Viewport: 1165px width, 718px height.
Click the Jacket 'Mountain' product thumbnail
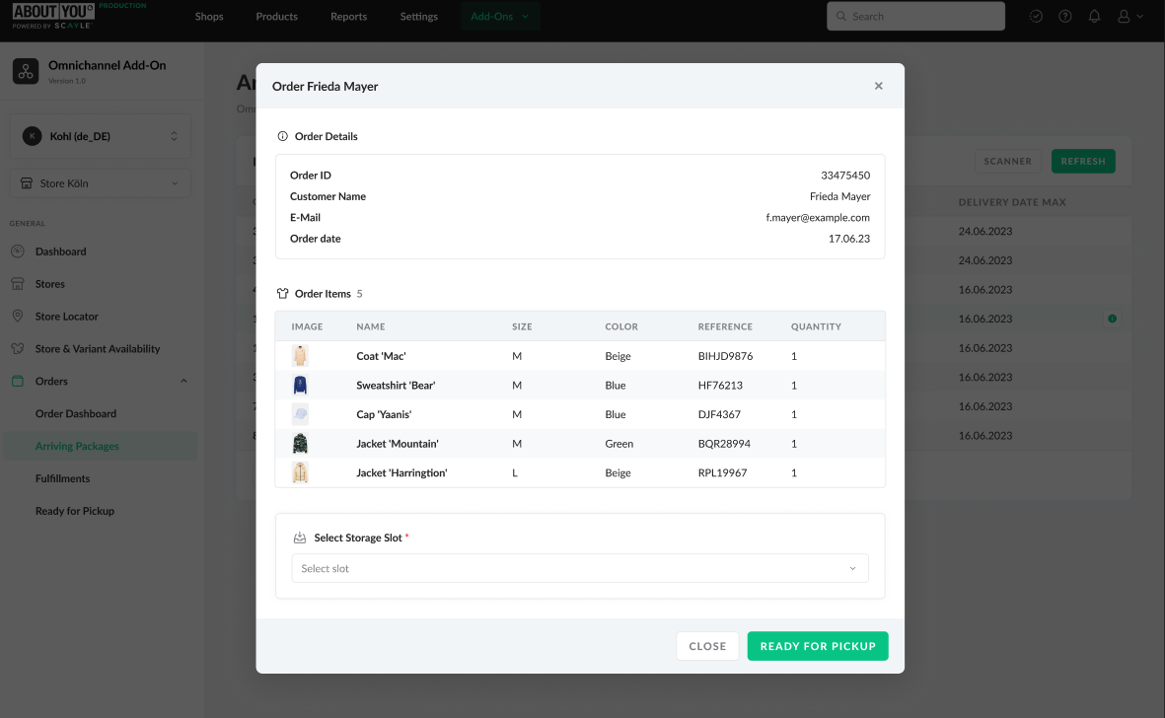pyautogui.click(x=301, y=444)
